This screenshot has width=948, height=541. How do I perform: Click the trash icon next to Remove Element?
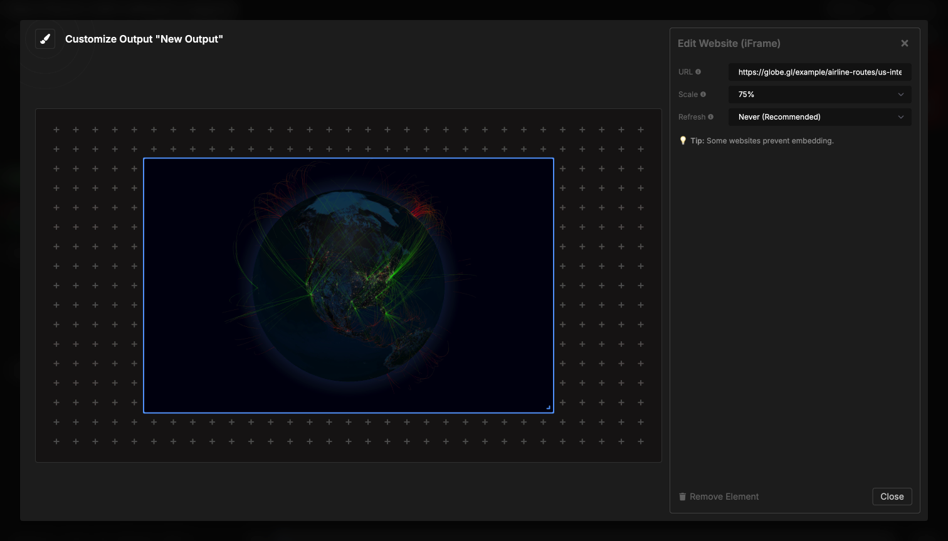(683, 497)
